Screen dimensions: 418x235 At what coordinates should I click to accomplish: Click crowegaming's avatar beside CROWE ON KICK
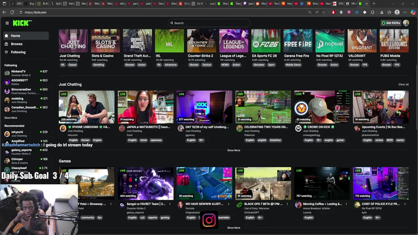tap(298, 128)
